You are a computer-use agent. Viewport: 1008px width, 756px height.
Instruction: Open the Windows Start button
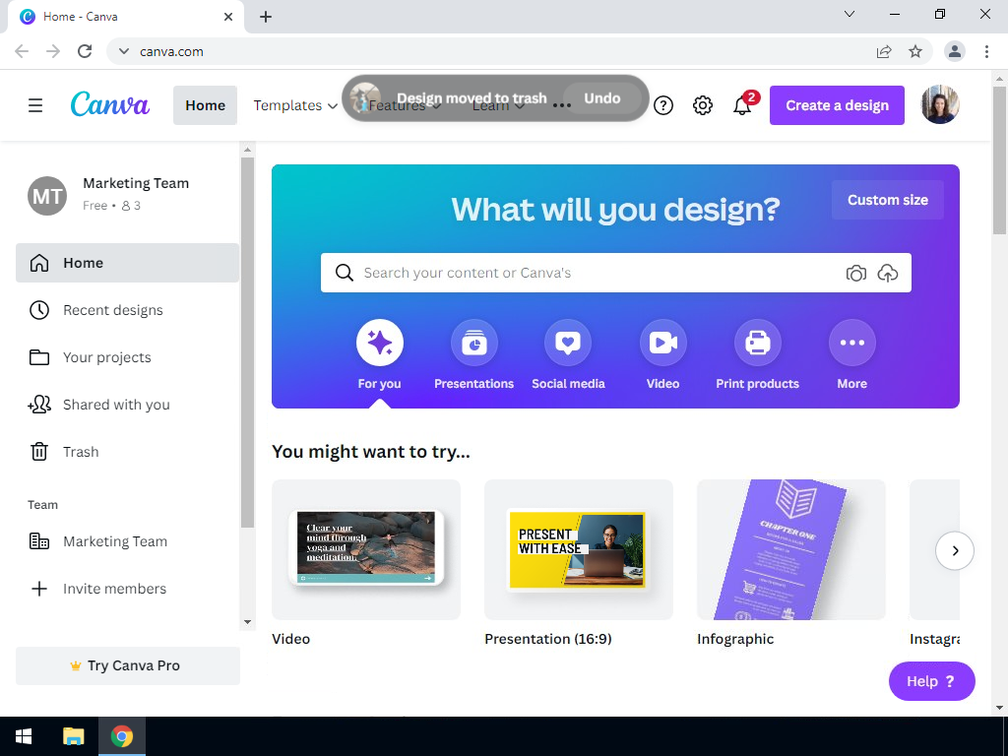(24, 736)
